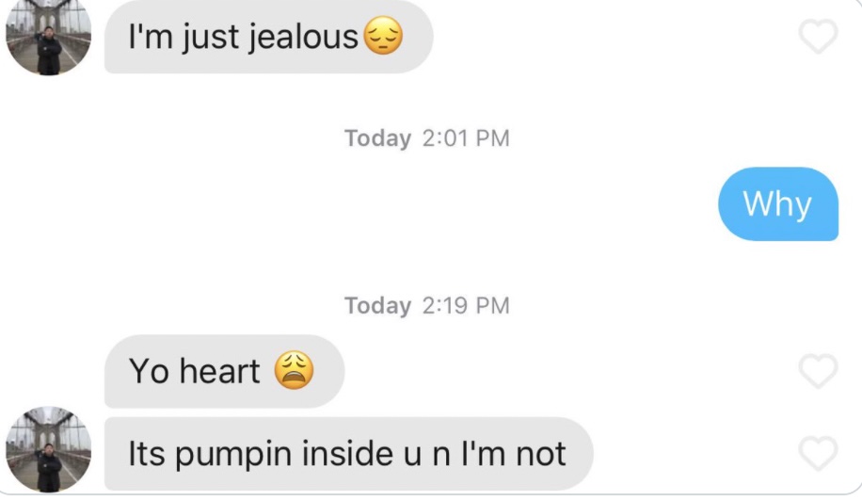Select the "Yo heart" message bubble
This screenshot has width=862, height=501.
click(x=224, y=371)
